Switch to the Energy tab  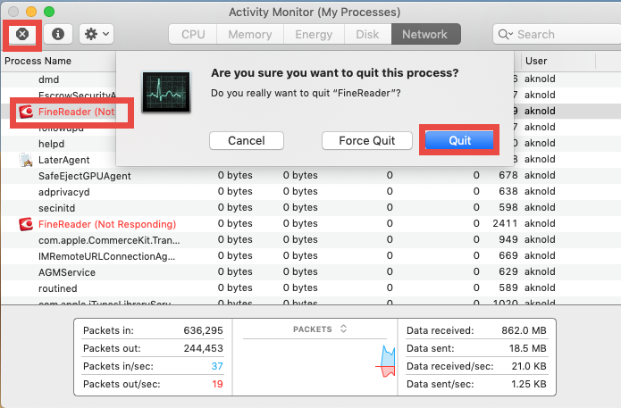314,35
